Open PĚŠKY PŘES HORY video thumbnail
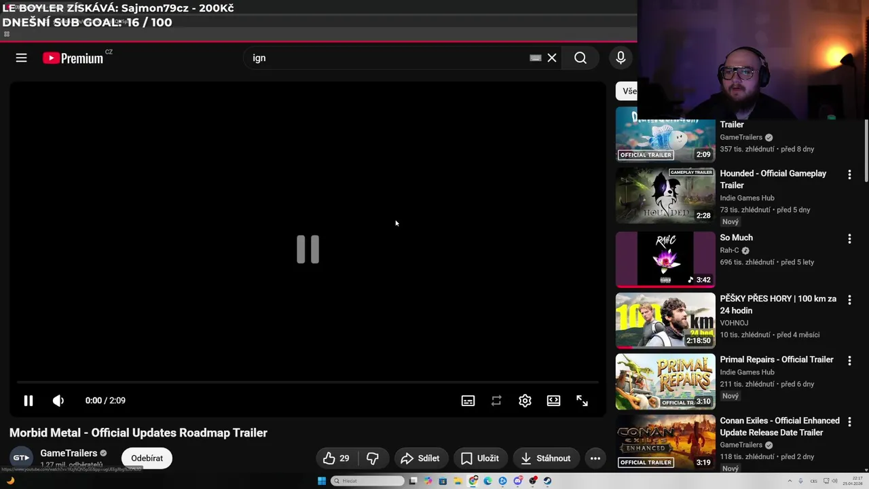 coord(665,321)
